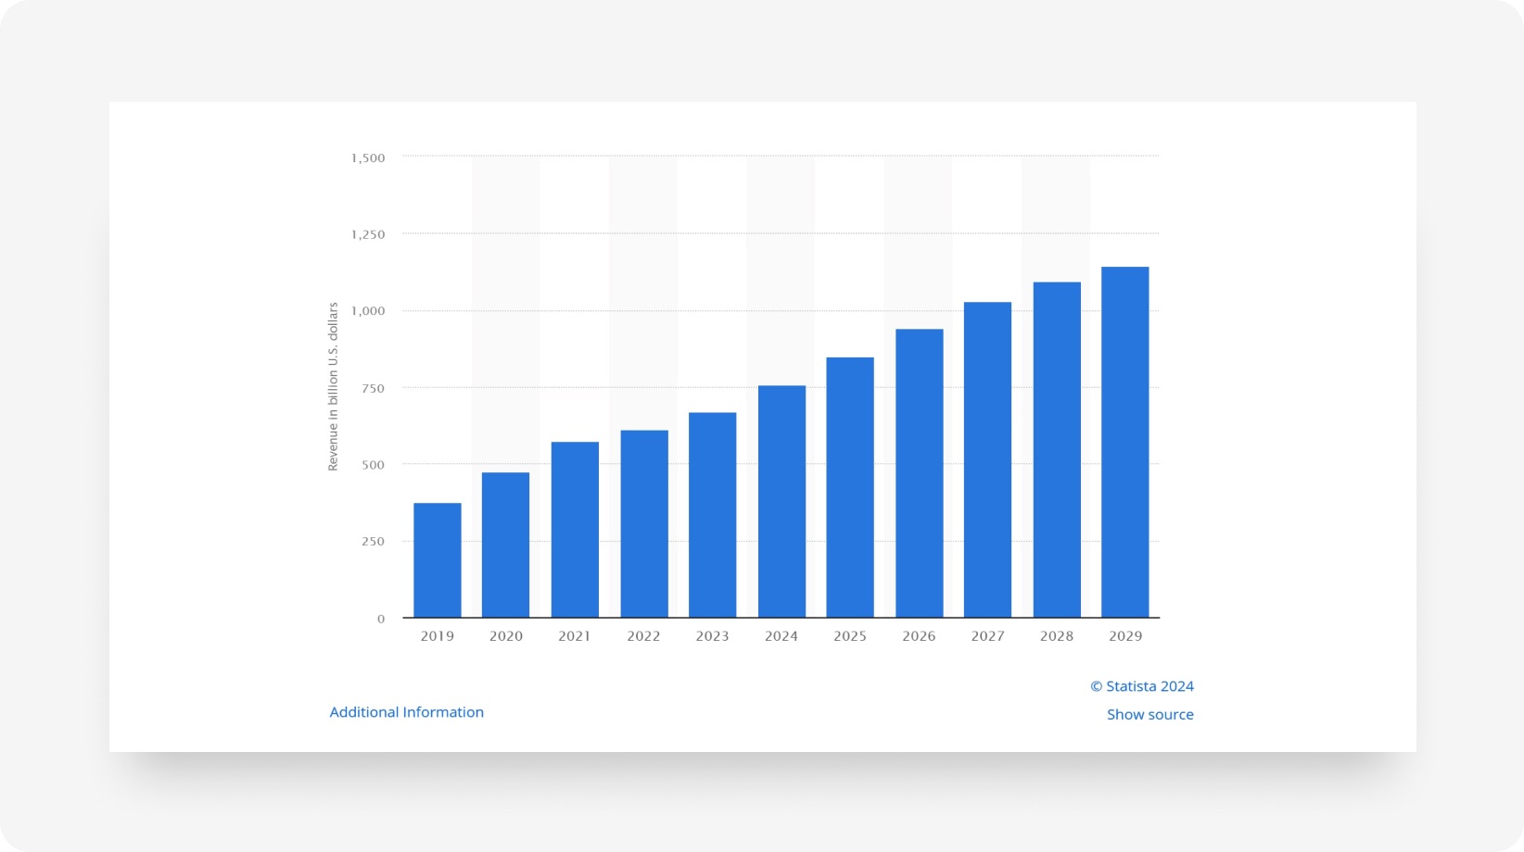Click the bar above the 2026 label
Screen dimensions: 1524x852
tap(919, 472)
